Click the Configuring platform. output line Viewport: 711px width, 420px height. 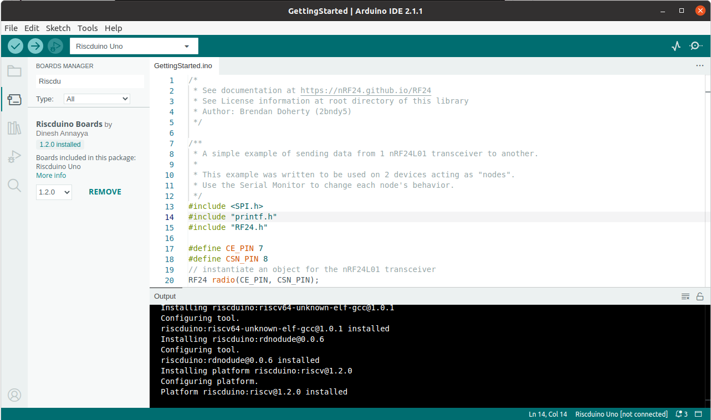[x=209, y=381]
